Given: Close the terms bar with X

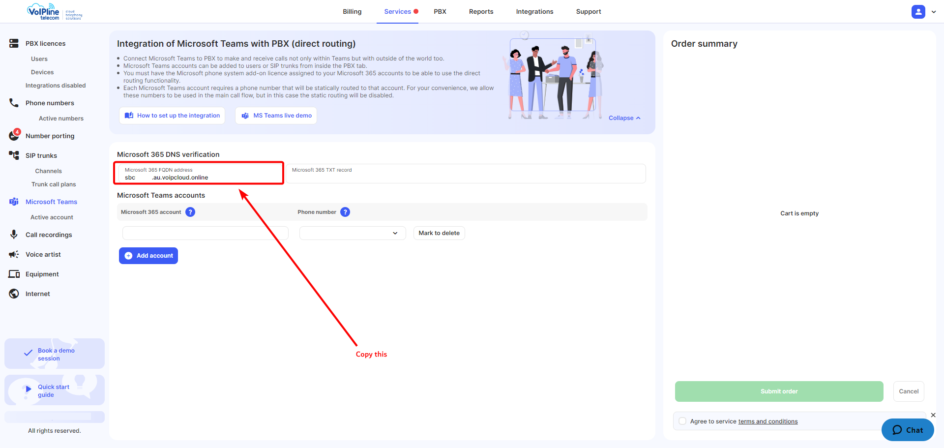Looking at the screenshot, I should coord(933,415).
